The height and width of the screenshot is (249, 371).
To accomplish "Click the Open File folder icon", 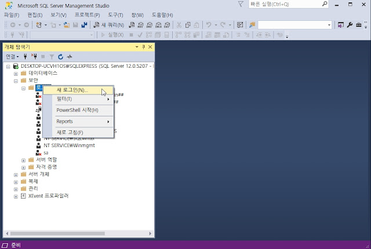I will tap(67, 25).
